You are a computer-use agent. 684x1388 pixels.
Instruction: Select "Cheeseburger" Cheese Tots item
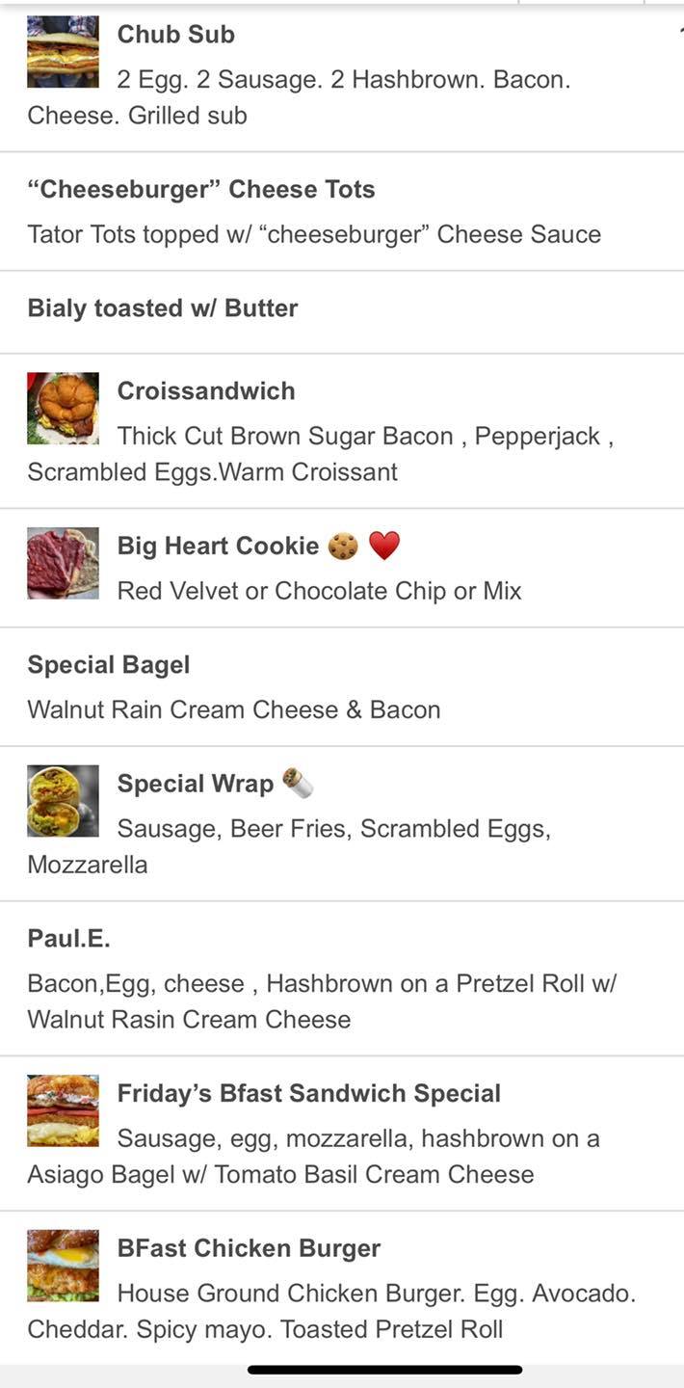(x=201, y=190)
